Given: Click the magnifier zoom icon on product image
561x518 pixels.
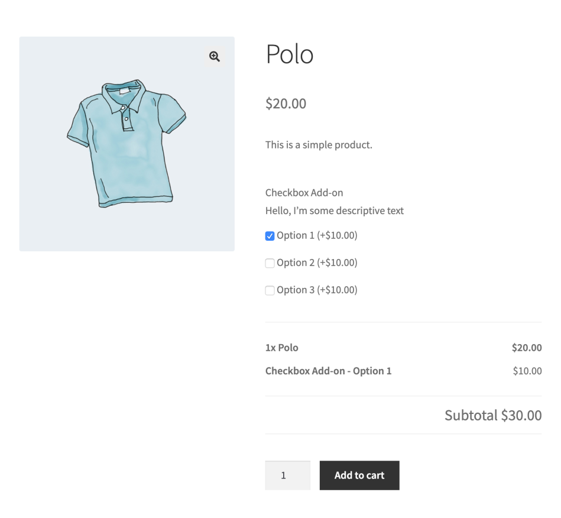Looking at the screenshot, I should coord(214,56).
